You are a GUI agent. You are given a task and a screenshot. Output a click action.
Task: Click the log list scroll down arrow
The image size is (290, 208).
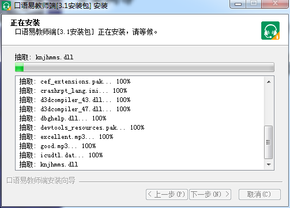[269, 165]
